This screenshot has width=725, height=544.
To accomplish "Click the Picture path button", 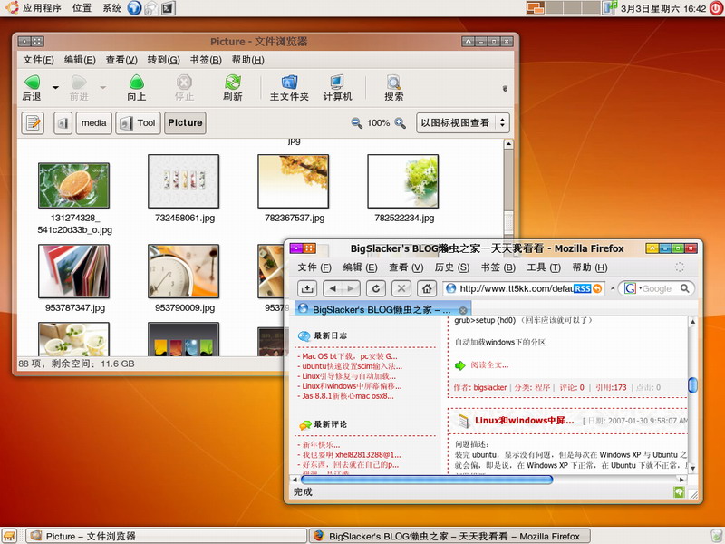I will 185,123.
